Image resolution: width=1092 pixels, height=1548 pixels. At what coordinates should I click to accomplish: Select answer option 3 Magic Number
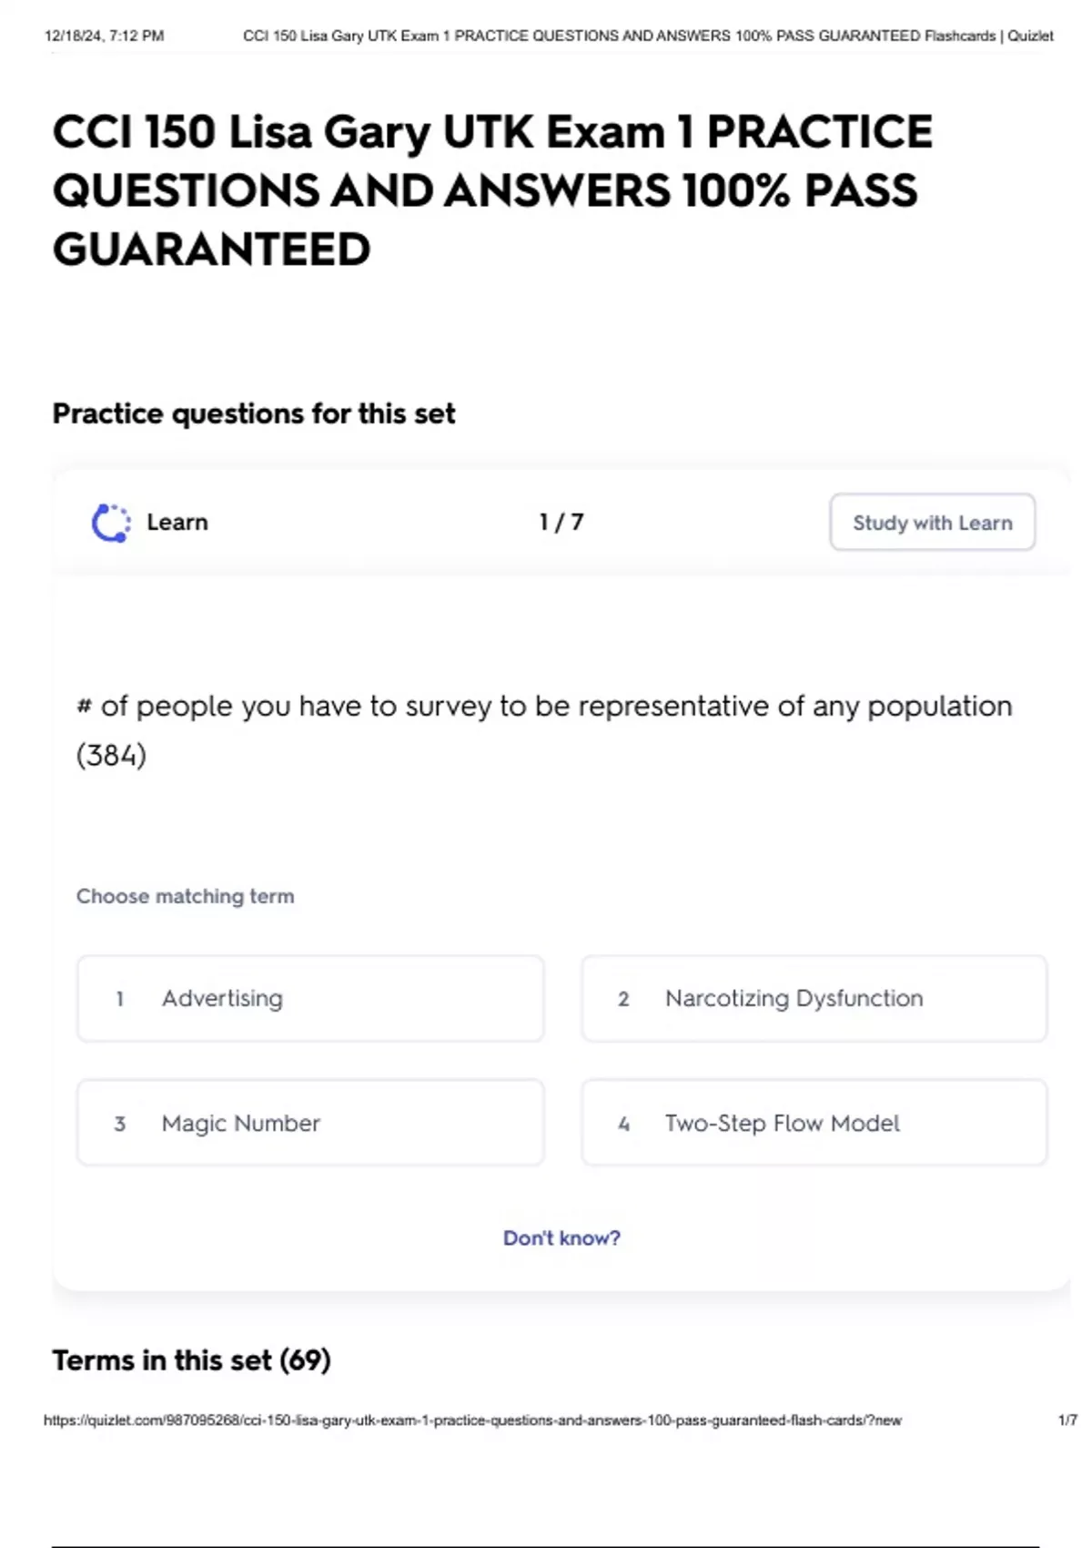[x=312, y=1123]
